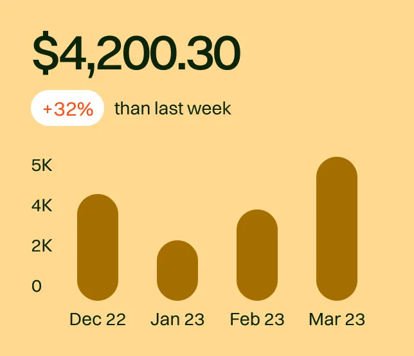Select the 4K y-axis label
Viewport: 414px width, 356px height.
42,206
